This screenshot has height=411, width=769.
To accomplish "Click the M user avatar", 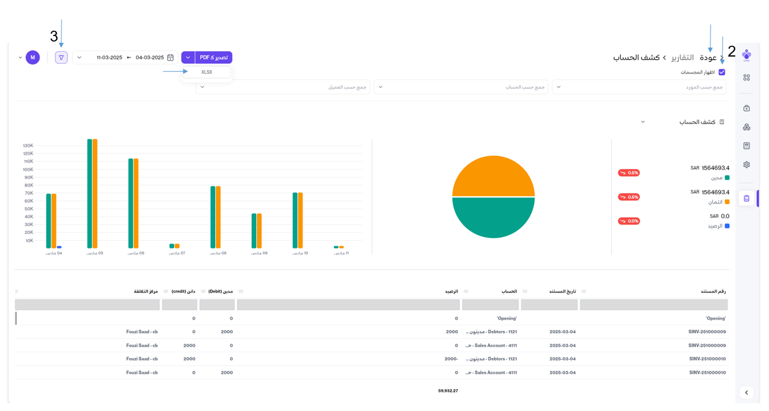I will (x=33, y=57).
